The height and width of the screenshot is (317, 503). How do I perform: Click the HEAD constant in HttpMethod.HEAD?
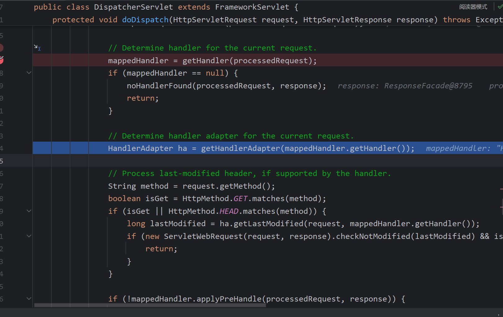[229, 211]
